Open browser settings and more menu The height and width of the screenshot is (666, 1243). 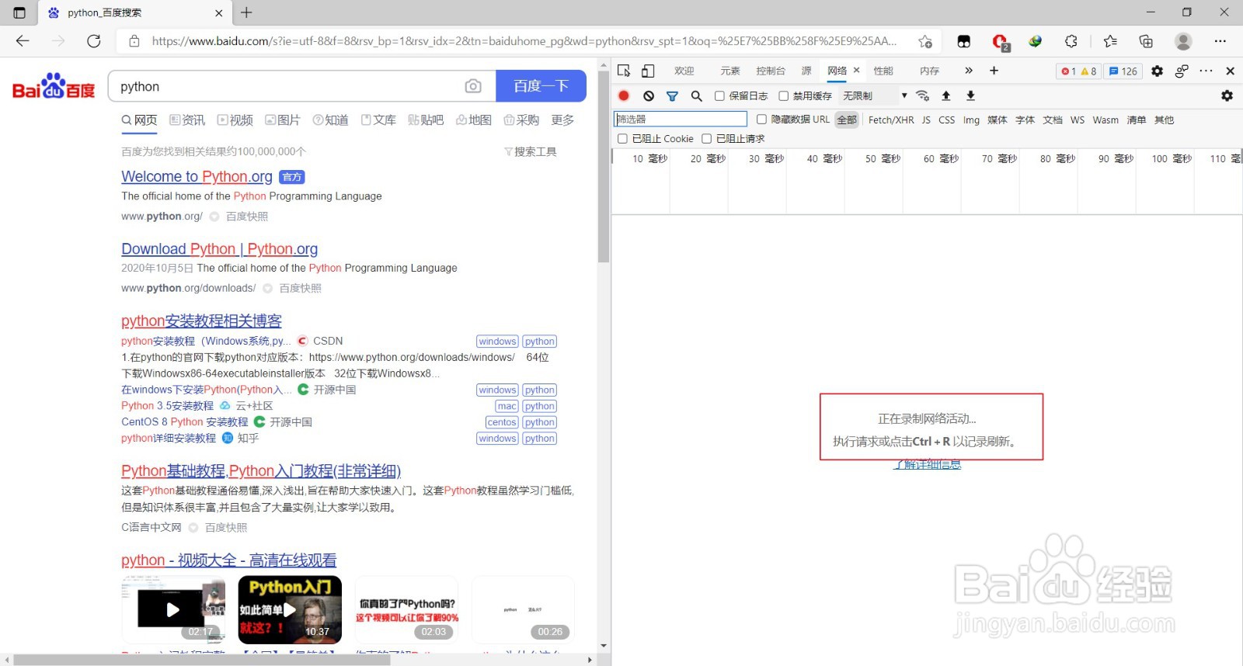1220,41
